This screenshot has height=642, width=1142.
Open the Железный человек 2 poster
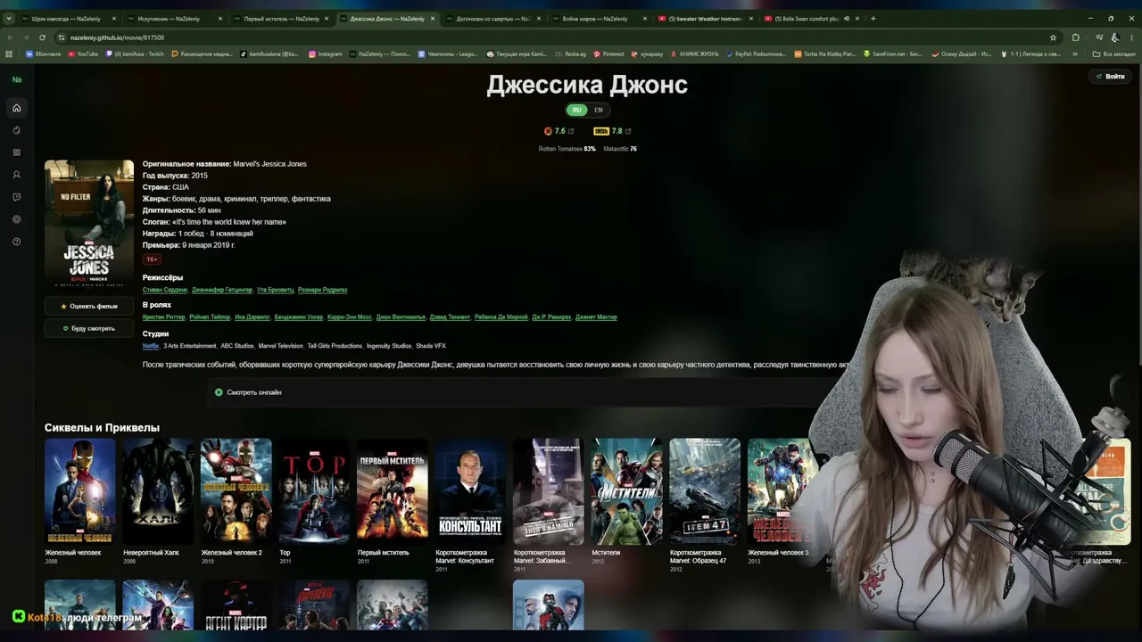(236, 490)
